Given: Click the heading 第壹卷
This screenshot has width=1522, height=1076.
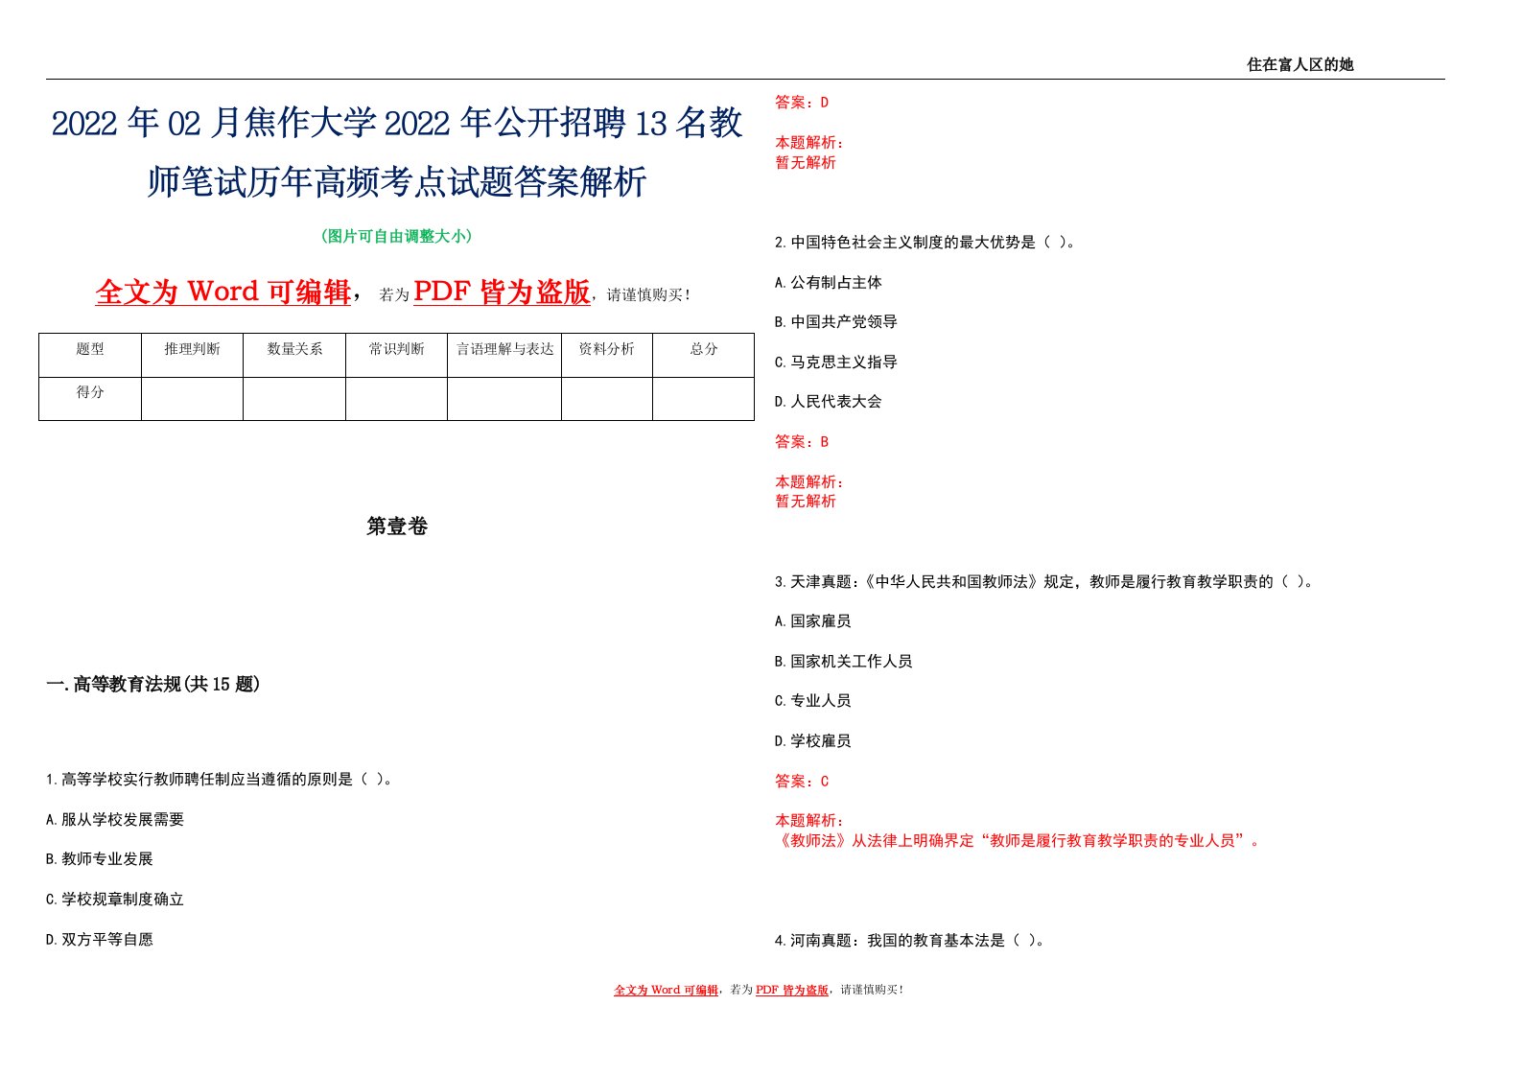Looking at the screenshot, I should (x=397, y=526).
